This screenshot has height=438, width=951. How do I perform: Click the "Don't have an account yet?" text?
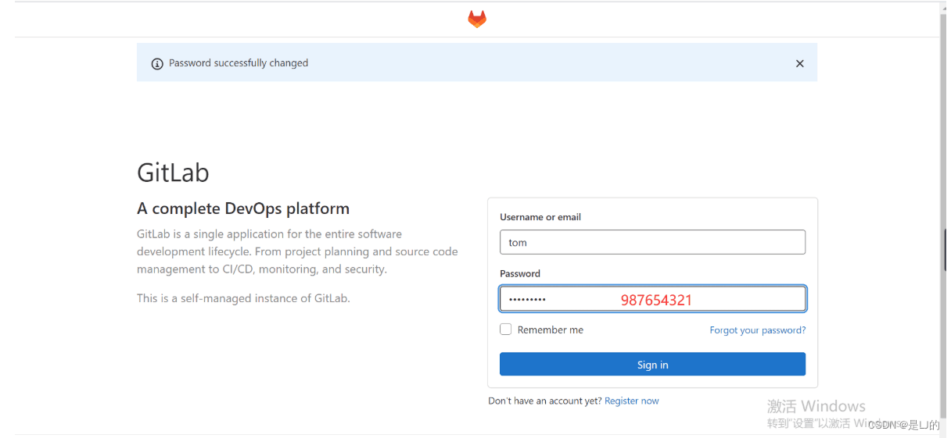(545, 401)
